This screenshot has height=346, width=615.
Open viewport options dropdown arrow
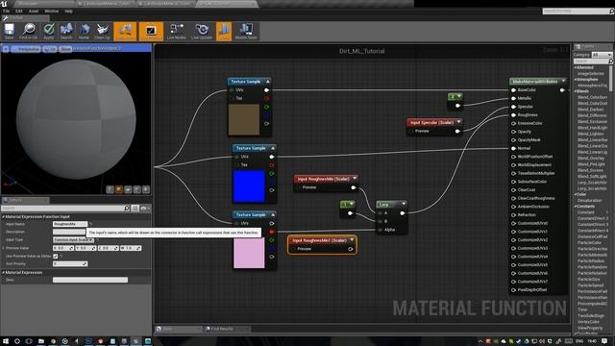pyautogui.click(x=6, y=49)
